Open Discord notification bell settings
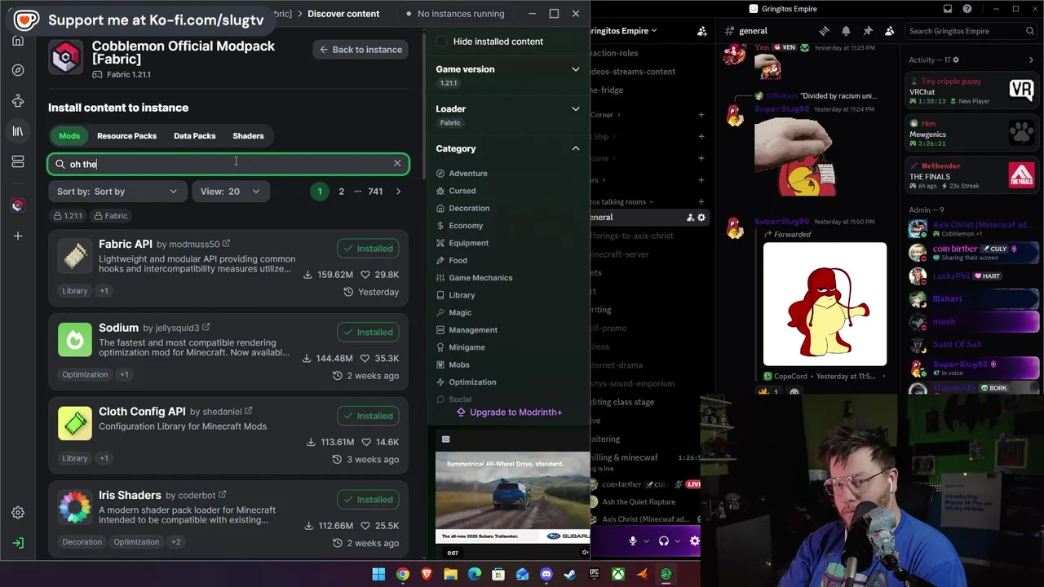Viewport: 1044px width, 587px height. [x=846, y=31]
